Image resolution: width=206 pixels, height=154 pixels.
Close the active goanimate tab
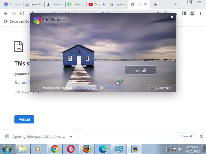(x=145, y=4)
